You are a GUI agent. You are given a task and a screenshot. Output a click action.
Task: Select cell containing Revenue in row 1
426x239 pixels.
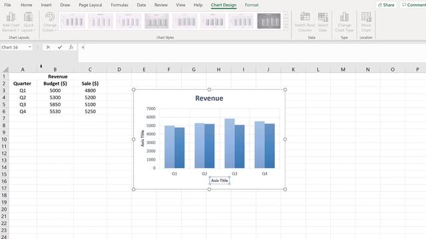pyautogui.click(x=58, y=77)
